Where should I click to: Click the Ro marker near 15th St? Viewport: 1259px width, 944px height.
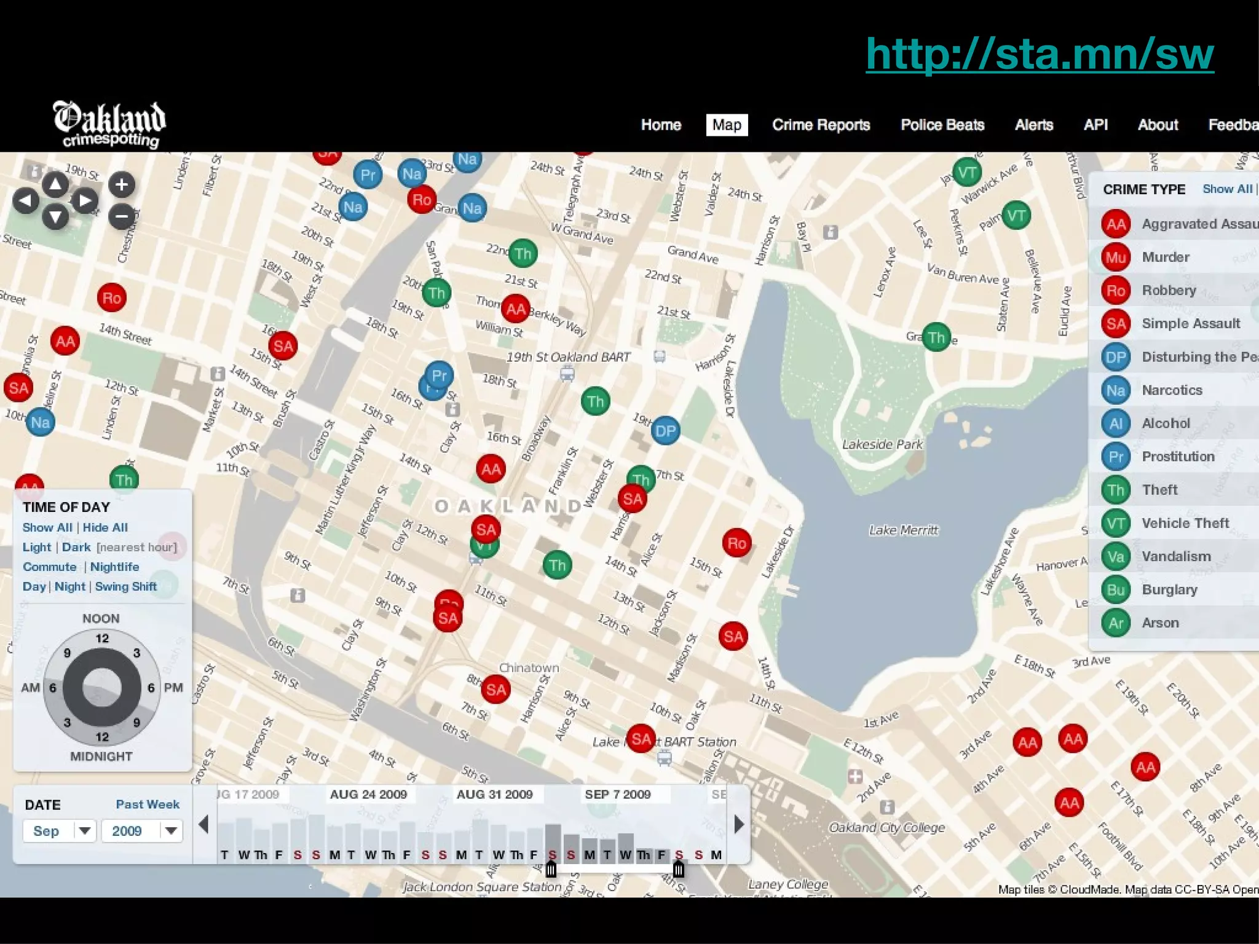(x=736, y=543)
